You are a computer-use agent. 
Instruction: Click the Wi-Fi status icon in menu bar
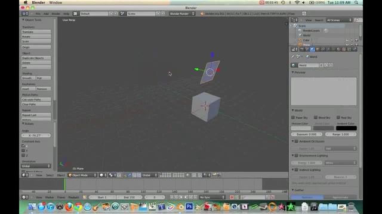tap(297, 2)
